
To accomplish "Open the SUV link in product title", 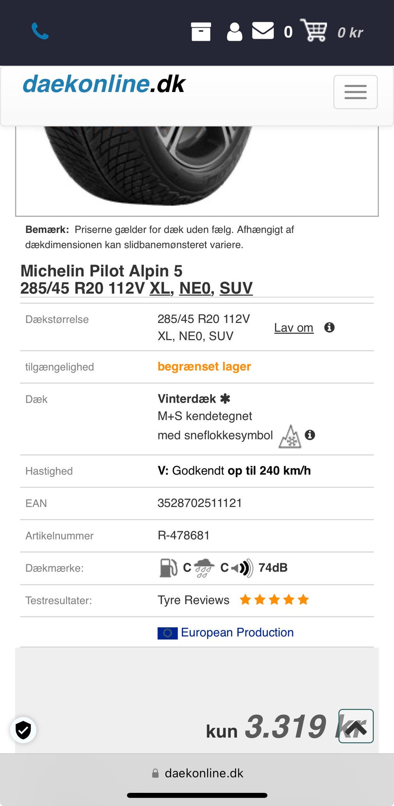I will [x=236, y=288].
